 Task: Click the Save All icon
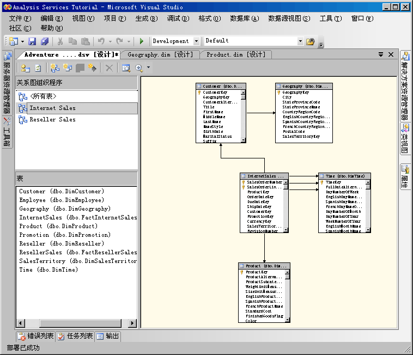pos(44,41)
